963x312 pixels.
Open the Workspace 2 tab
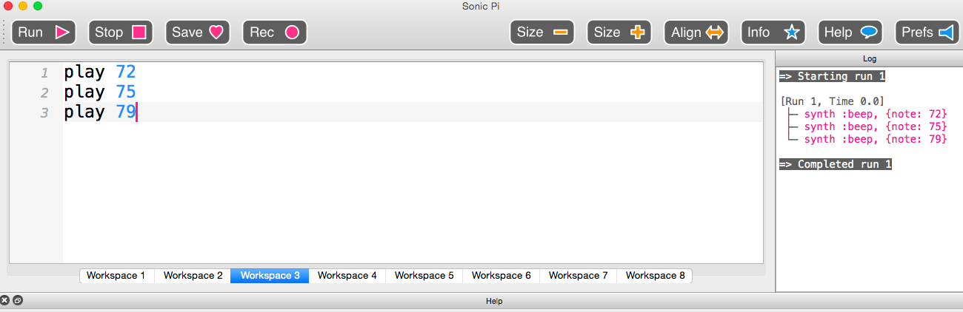click(x=193, y=276)
